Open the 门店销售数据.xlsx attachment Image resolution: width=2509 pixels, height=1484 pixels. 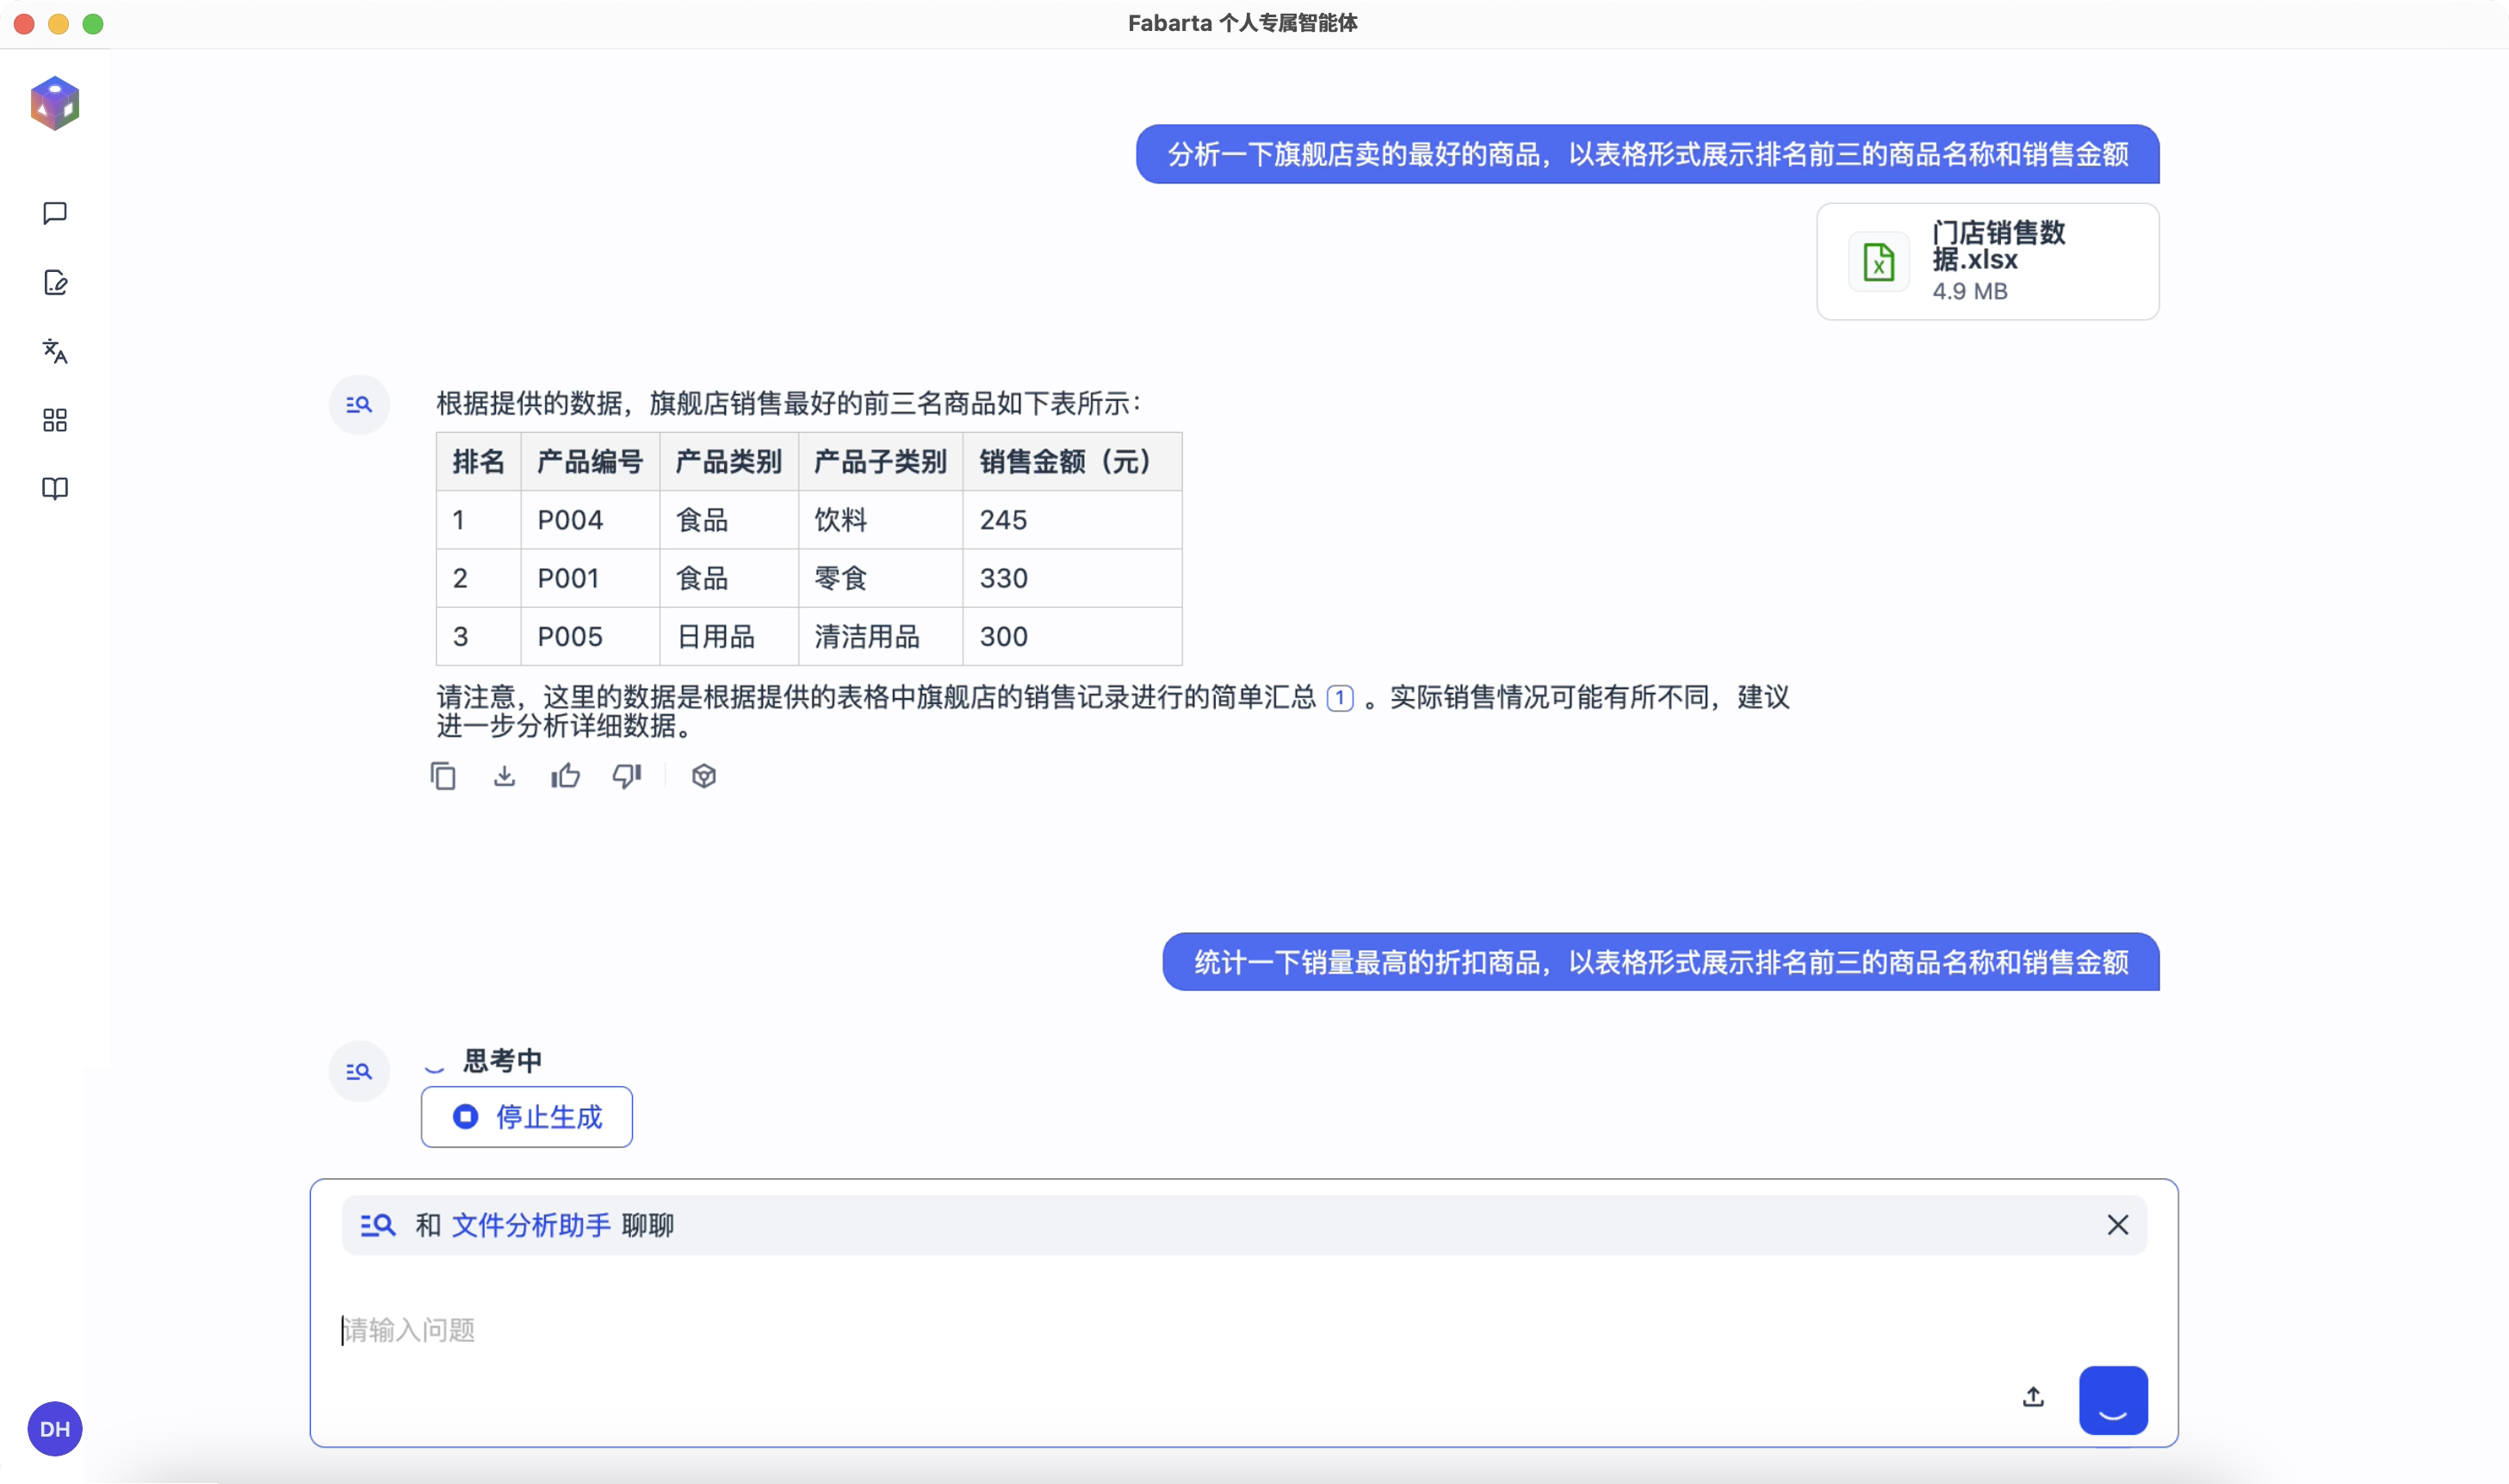pyautogui.click(x=1986, y=262)
